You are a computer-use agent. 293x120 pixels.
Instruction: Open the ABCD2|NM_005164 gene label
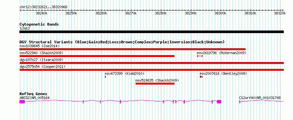(x=35, y=98)
